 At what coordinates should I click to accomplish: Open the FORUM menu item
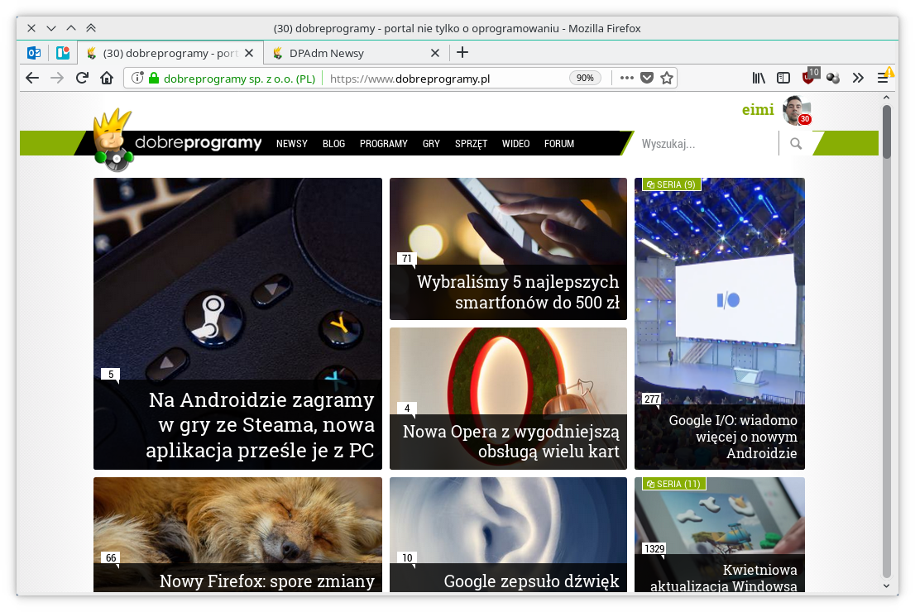(559, 144)
